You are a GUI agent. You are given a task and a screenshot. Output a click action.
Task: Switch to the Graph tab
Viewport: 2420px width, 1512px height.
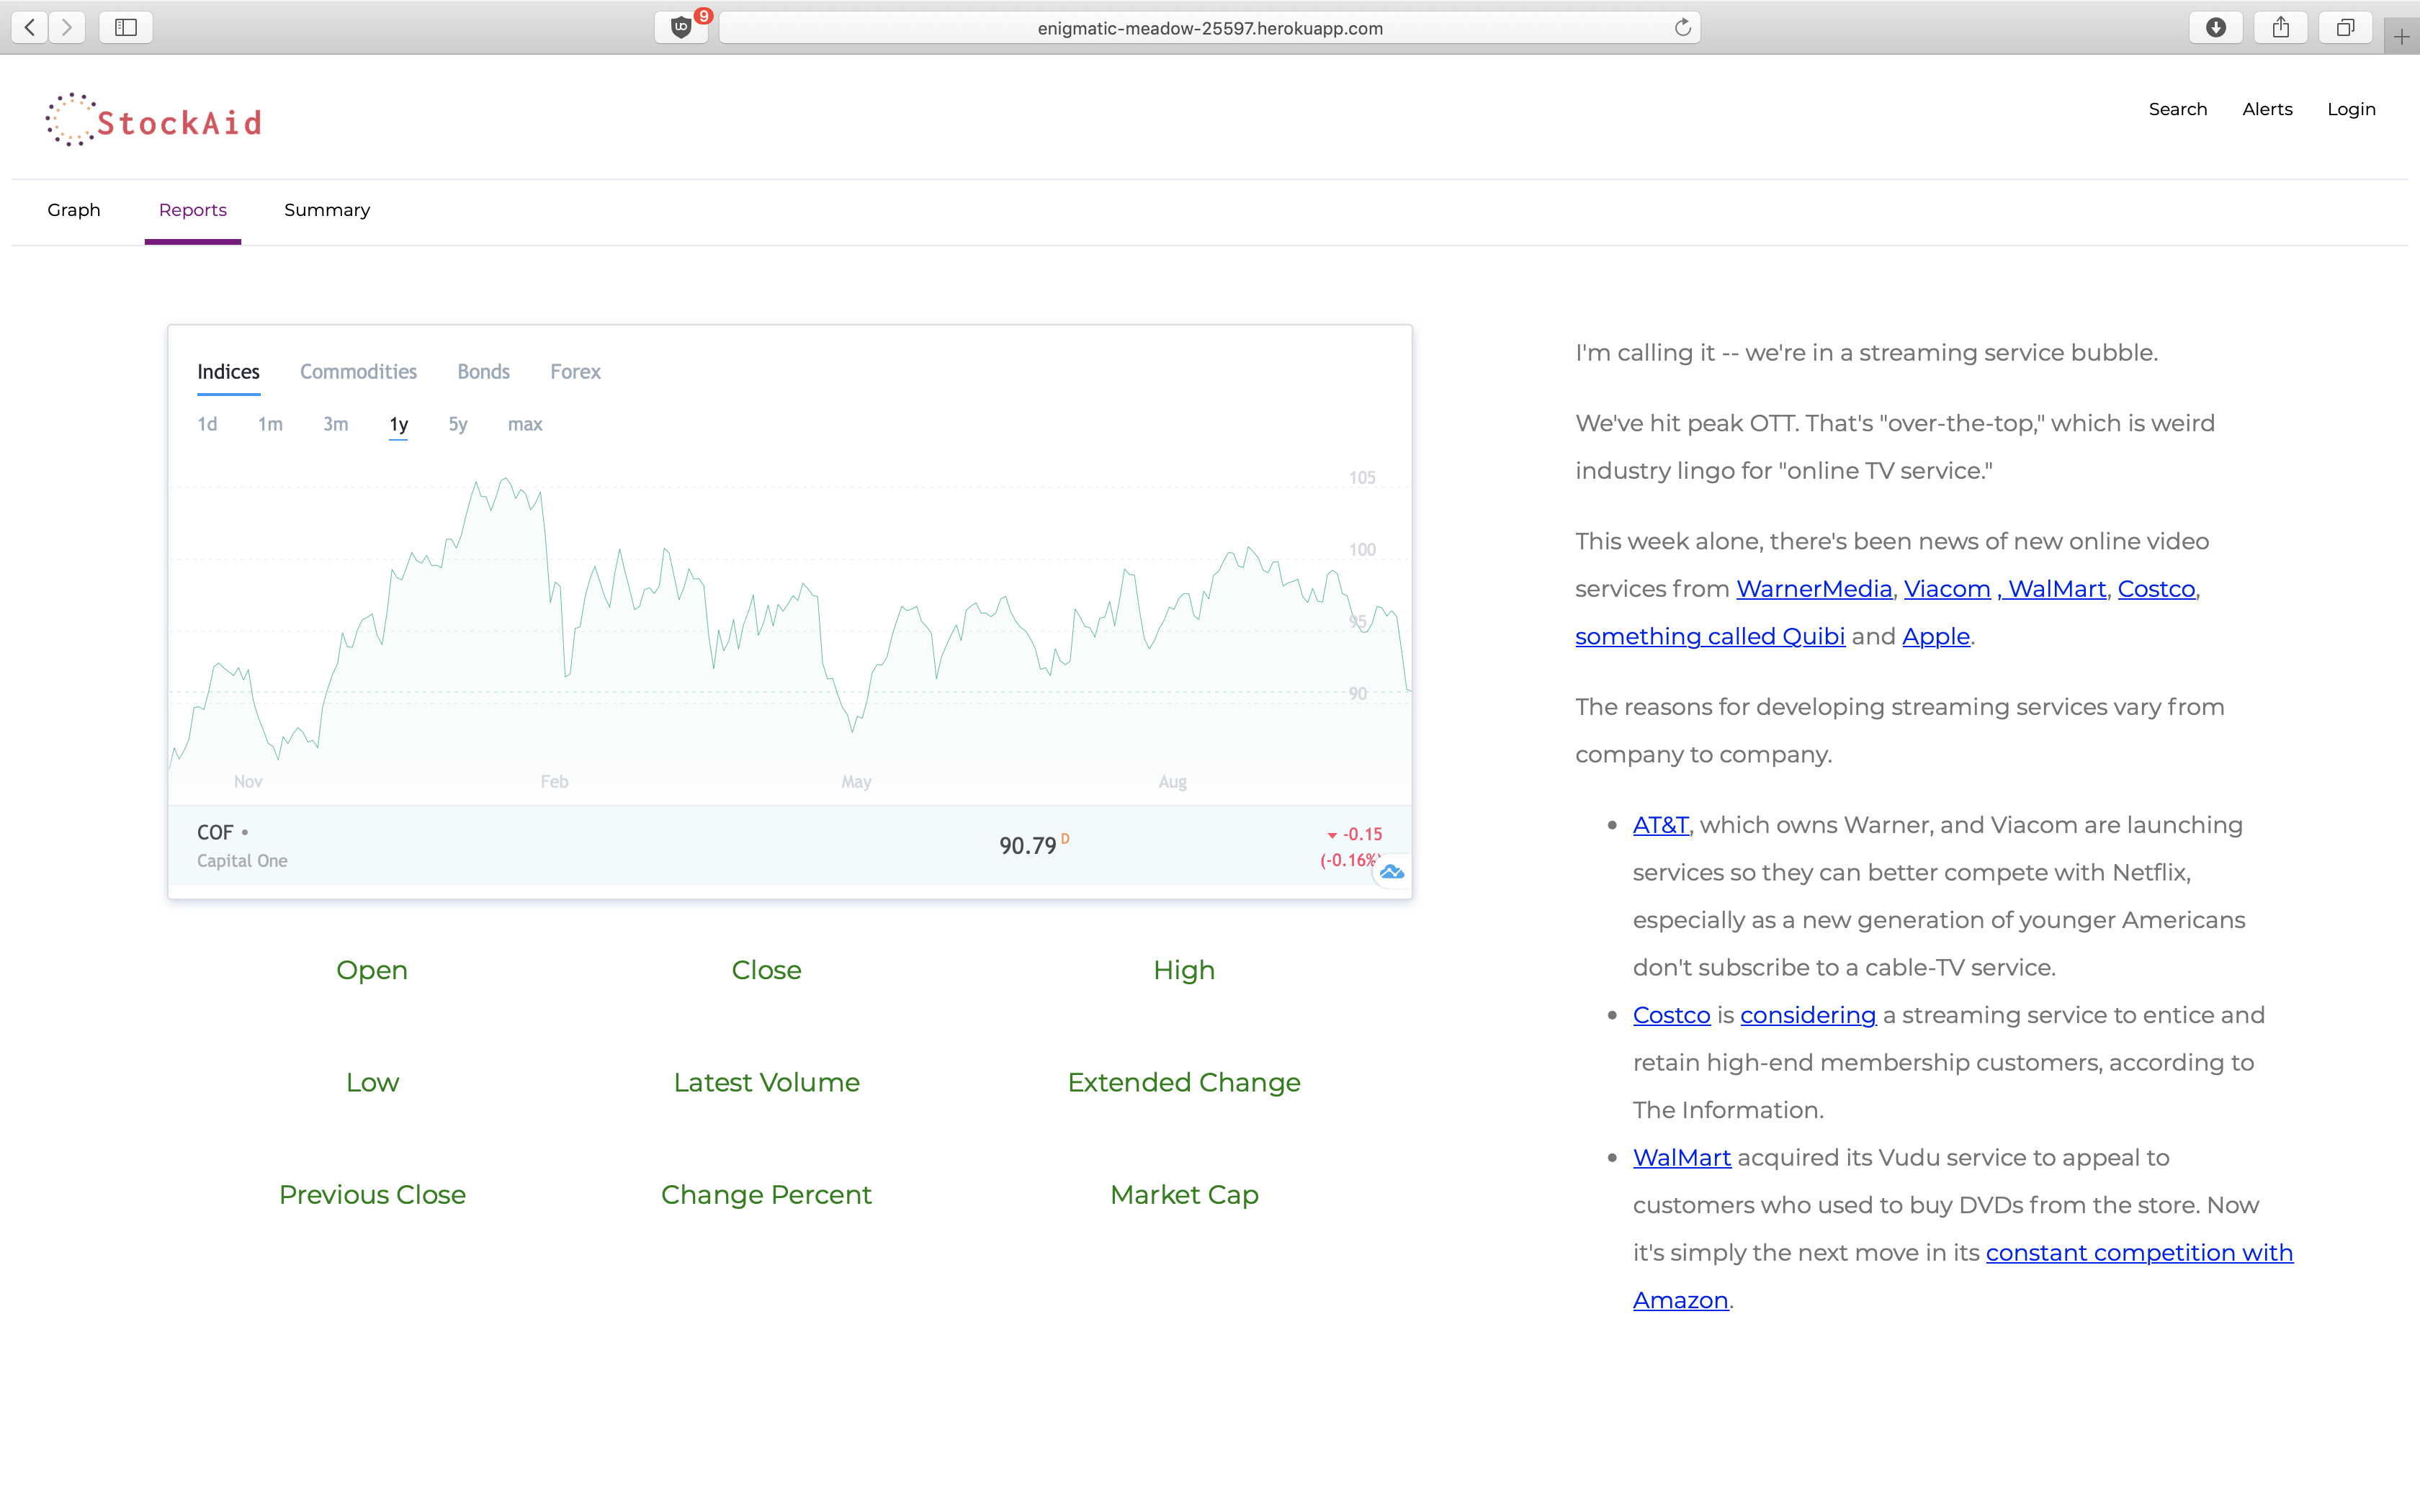click(74, 210)
